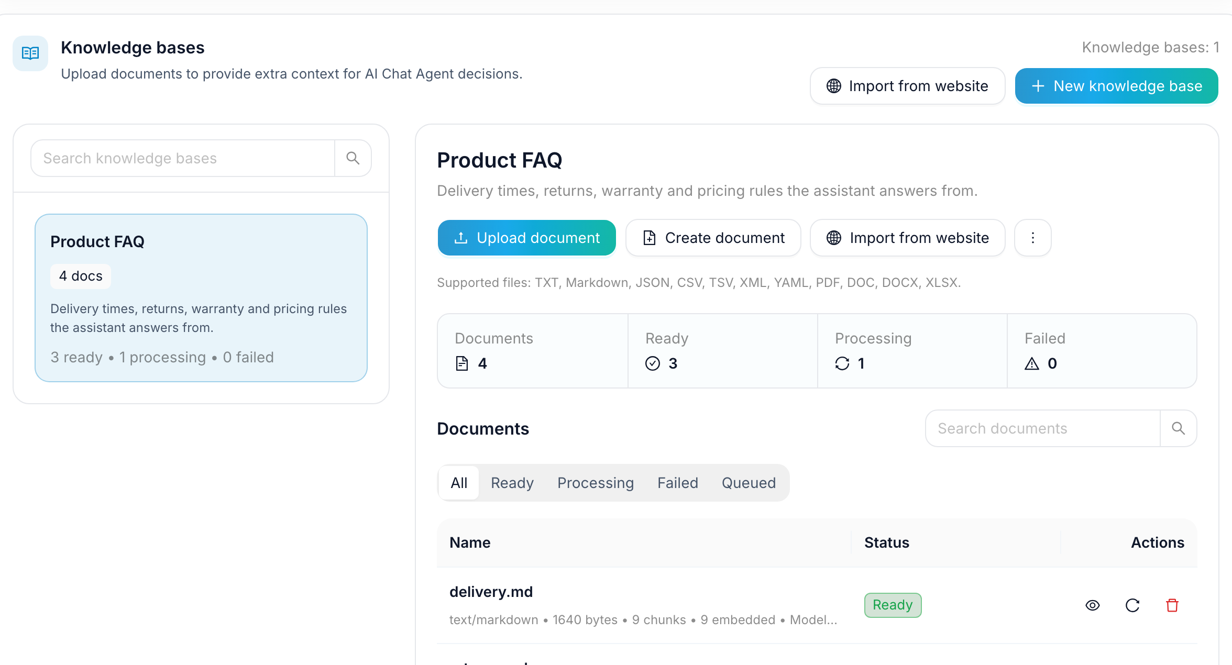Click the '3 ready • 1 processing • 0 failed' summary
Screen dimensions: 1232x665
(x=162, y=357)
